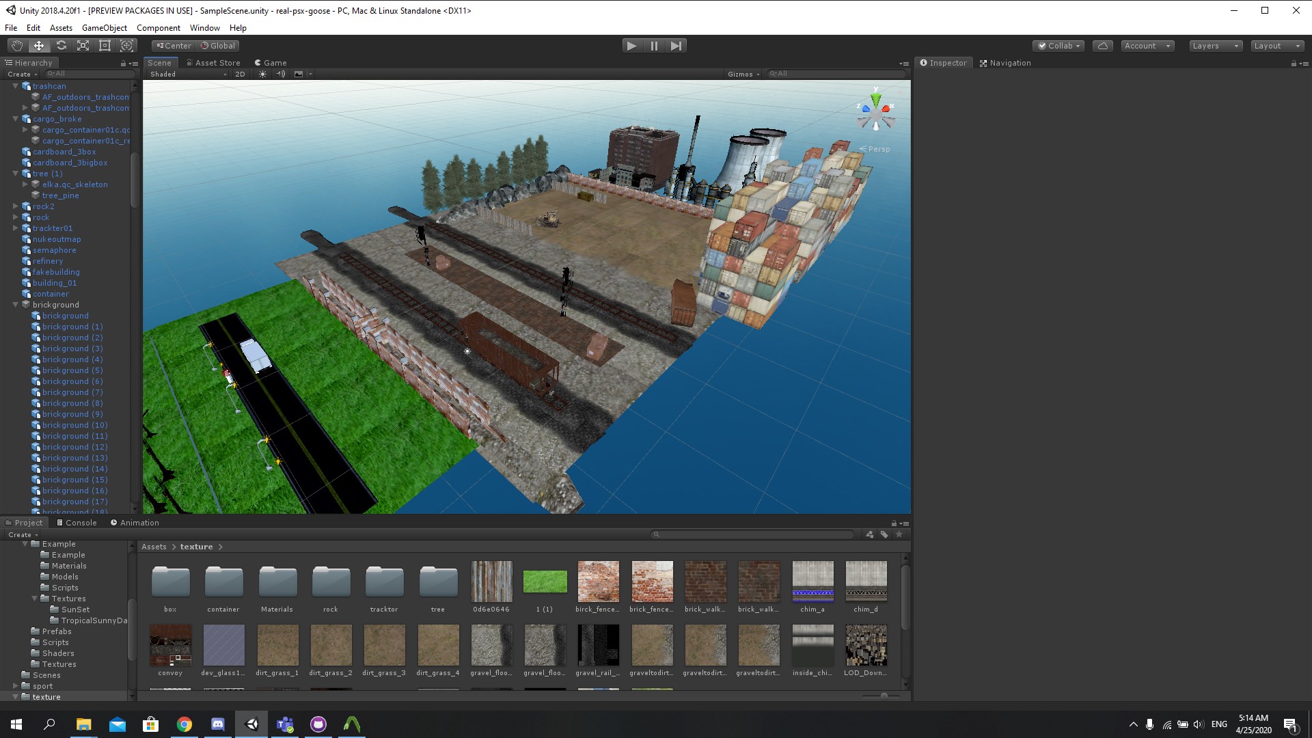Toggle 2D scene view mode
Image resolution: width=1312 pixels, height=738 pixels.
pyautogui.click(x=240, y=74)
